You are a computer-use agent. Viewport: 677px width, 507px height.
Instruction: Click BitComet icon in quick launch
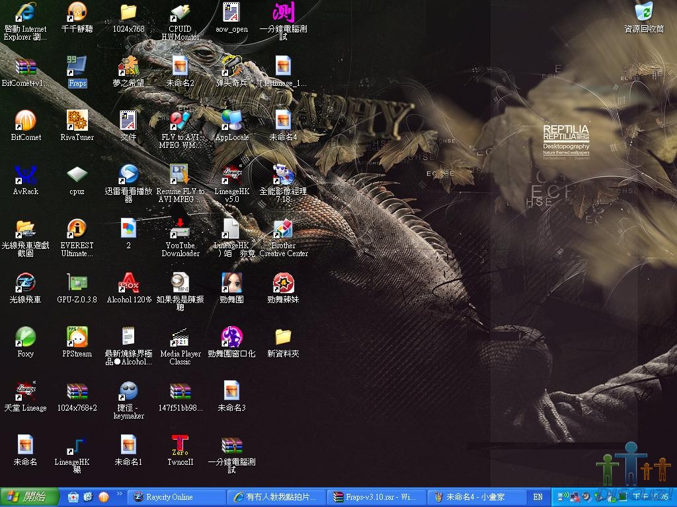pyautogui.click(x=104, y=497)
